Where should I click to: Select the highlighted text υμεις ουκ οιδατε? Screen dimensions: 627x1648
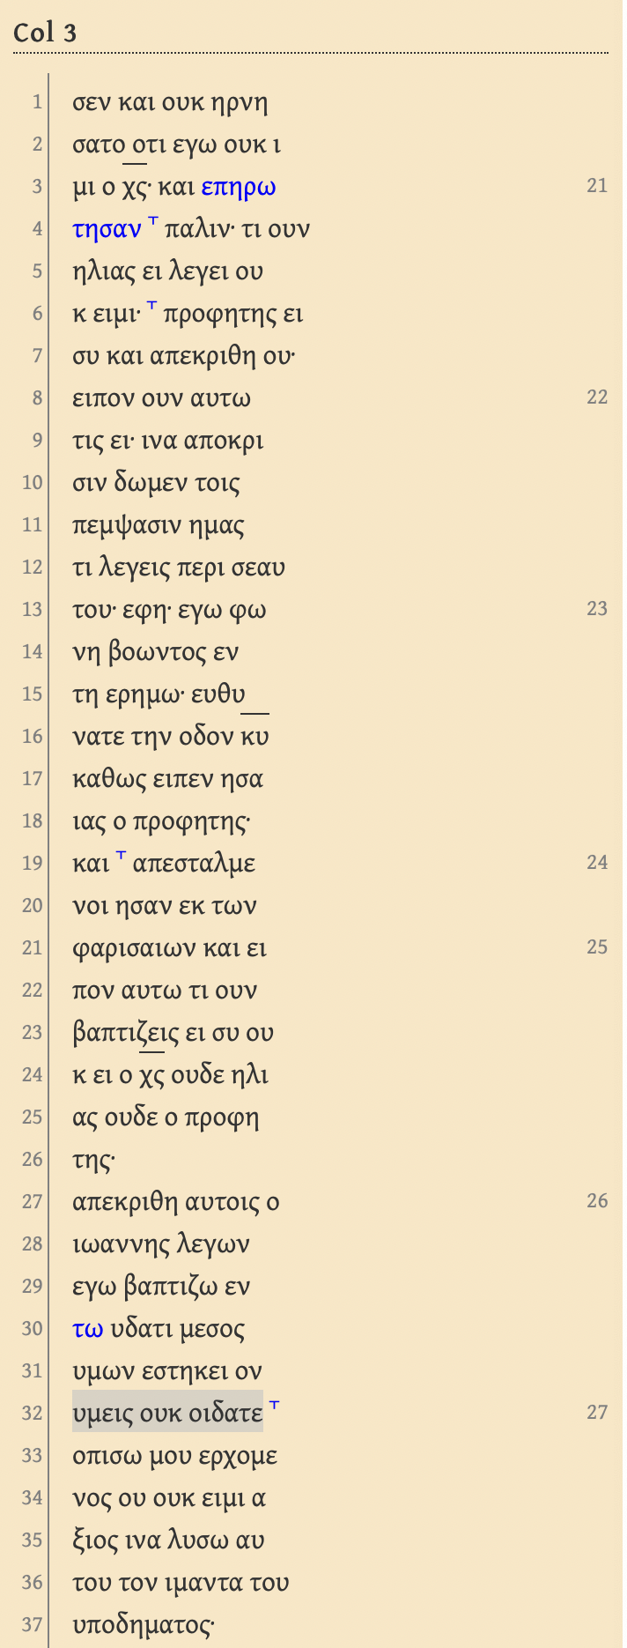[x=167, y=1413]
